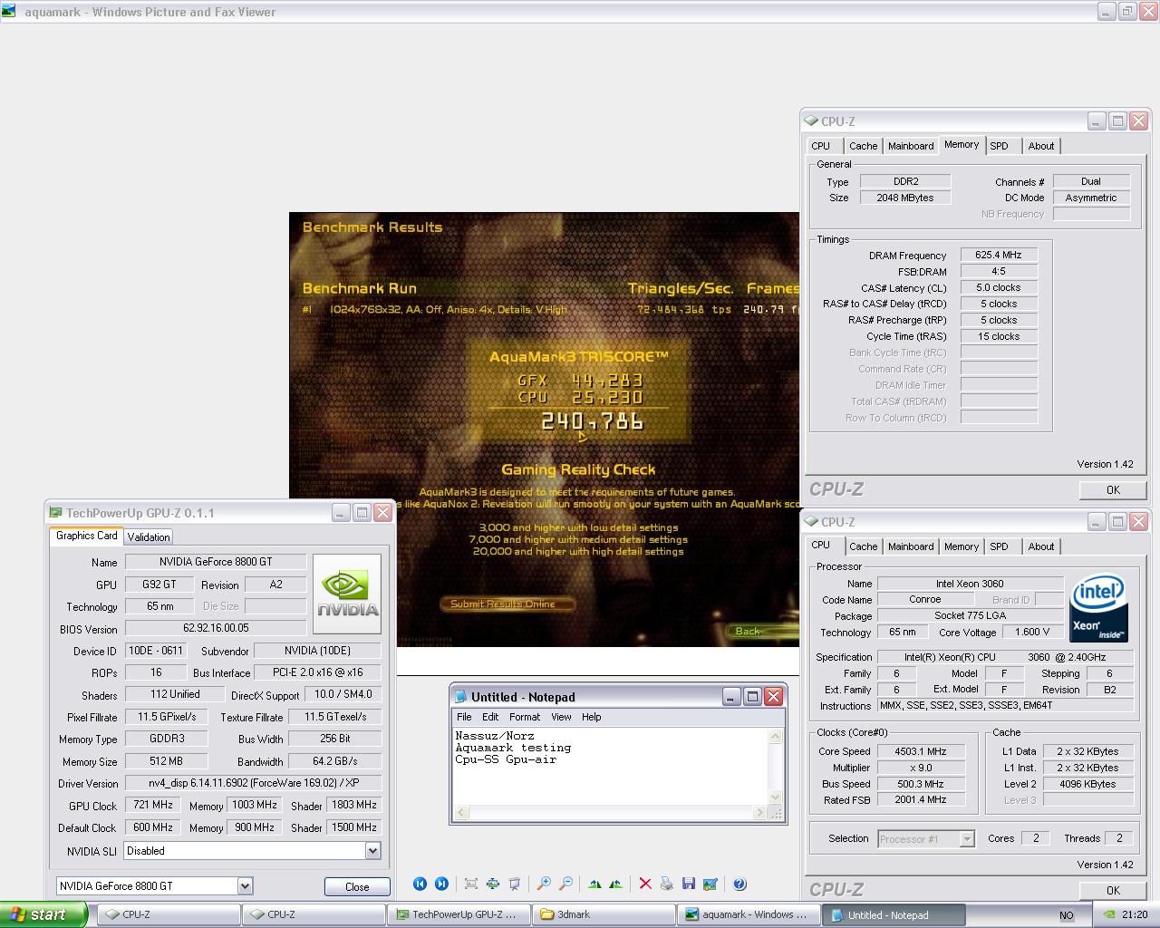The image size is (1160, 928).
Task: Open the GeForce 8800 GT card selector dropdown
Action: click(245, 886)
